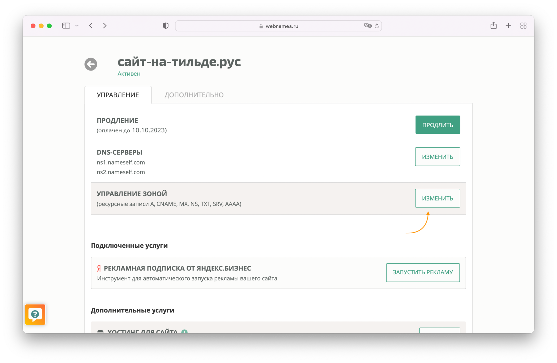Click the ns1.nameself.com text
This screenshot has width=557, height=363.
pyautogui.click(x=121, y=162)
